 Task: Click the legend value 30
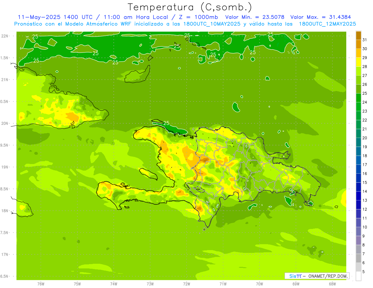(365, 49)
